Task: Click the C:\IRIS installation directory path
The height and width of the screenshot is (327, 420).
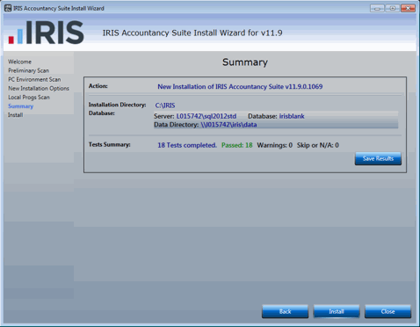Action: tap(165, 105)
